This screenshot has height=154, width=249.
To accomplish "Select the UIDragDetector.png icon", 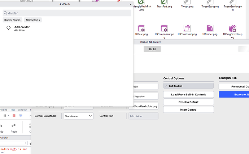I will [x=233, y=29].
